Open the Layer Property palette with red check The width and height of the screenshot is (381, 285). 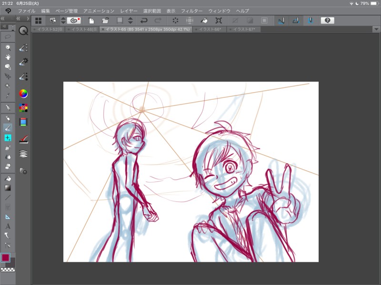click(x=23, y=139)
